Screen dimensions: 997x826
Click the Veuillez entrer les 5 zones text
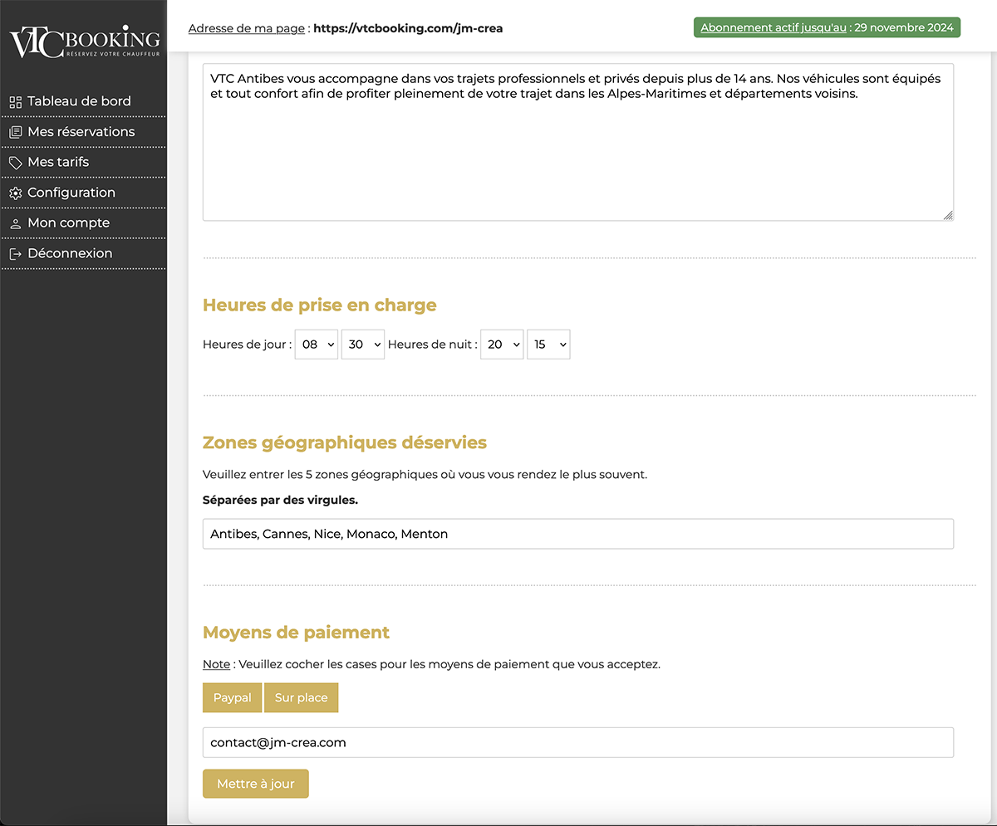point(425,475)
